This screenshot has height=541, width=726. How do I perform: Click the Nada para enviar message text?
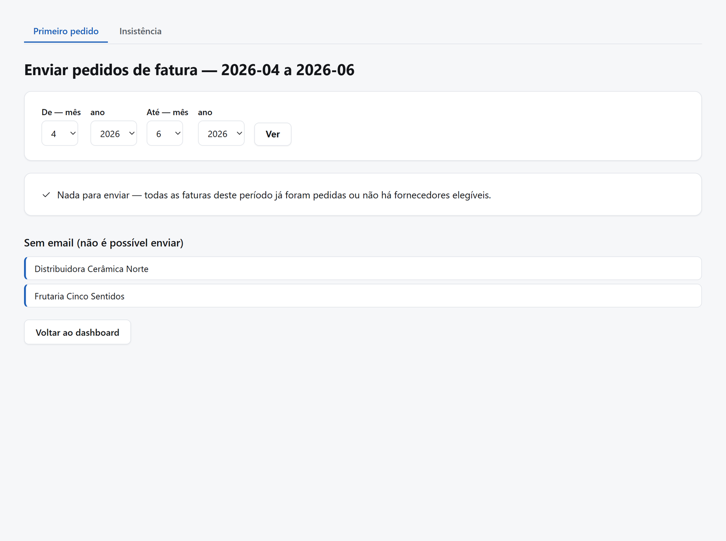[274, 195]
